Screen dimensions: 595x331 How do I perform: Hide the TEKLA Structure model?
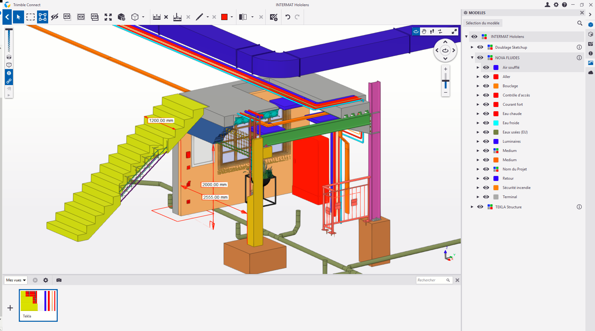(x=480, y=207)
